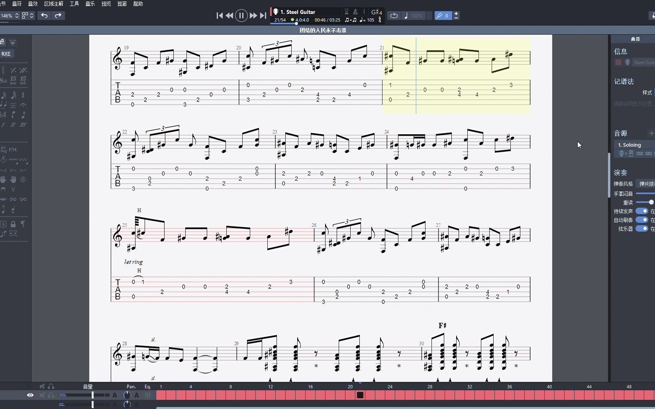Toggle the metronome icon

[x=355, y=12]
